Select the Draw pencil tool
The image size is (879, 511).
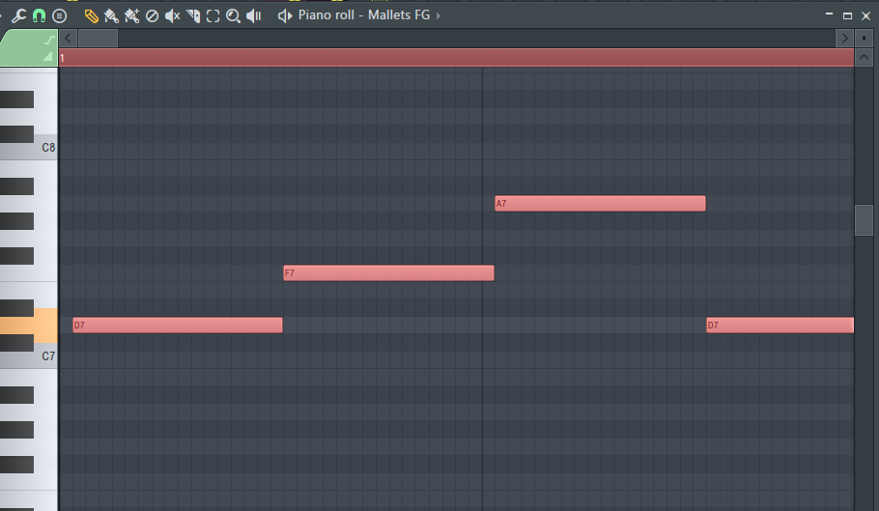[92, 15]
